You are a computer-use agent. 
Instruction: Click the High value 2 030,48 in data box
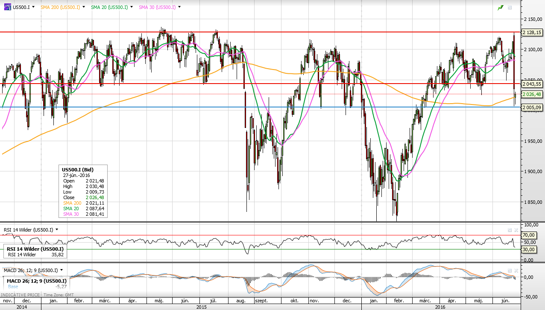click(95, 186)
